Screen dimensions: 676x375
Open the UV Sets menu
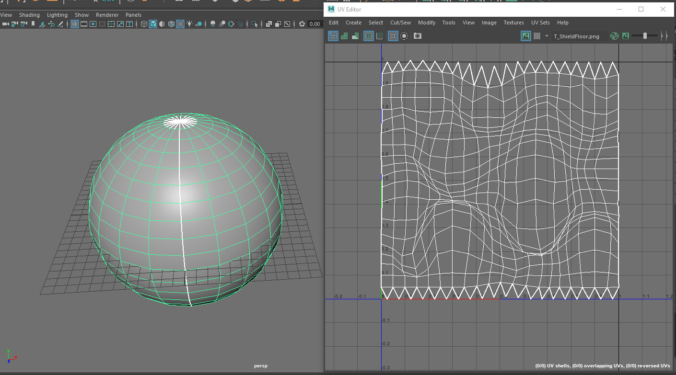(540, 23)
